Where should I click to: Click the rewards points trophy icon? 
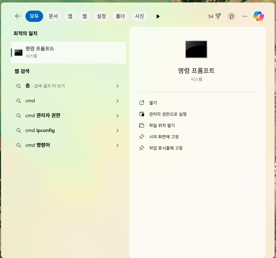click(x=218, y=16)
